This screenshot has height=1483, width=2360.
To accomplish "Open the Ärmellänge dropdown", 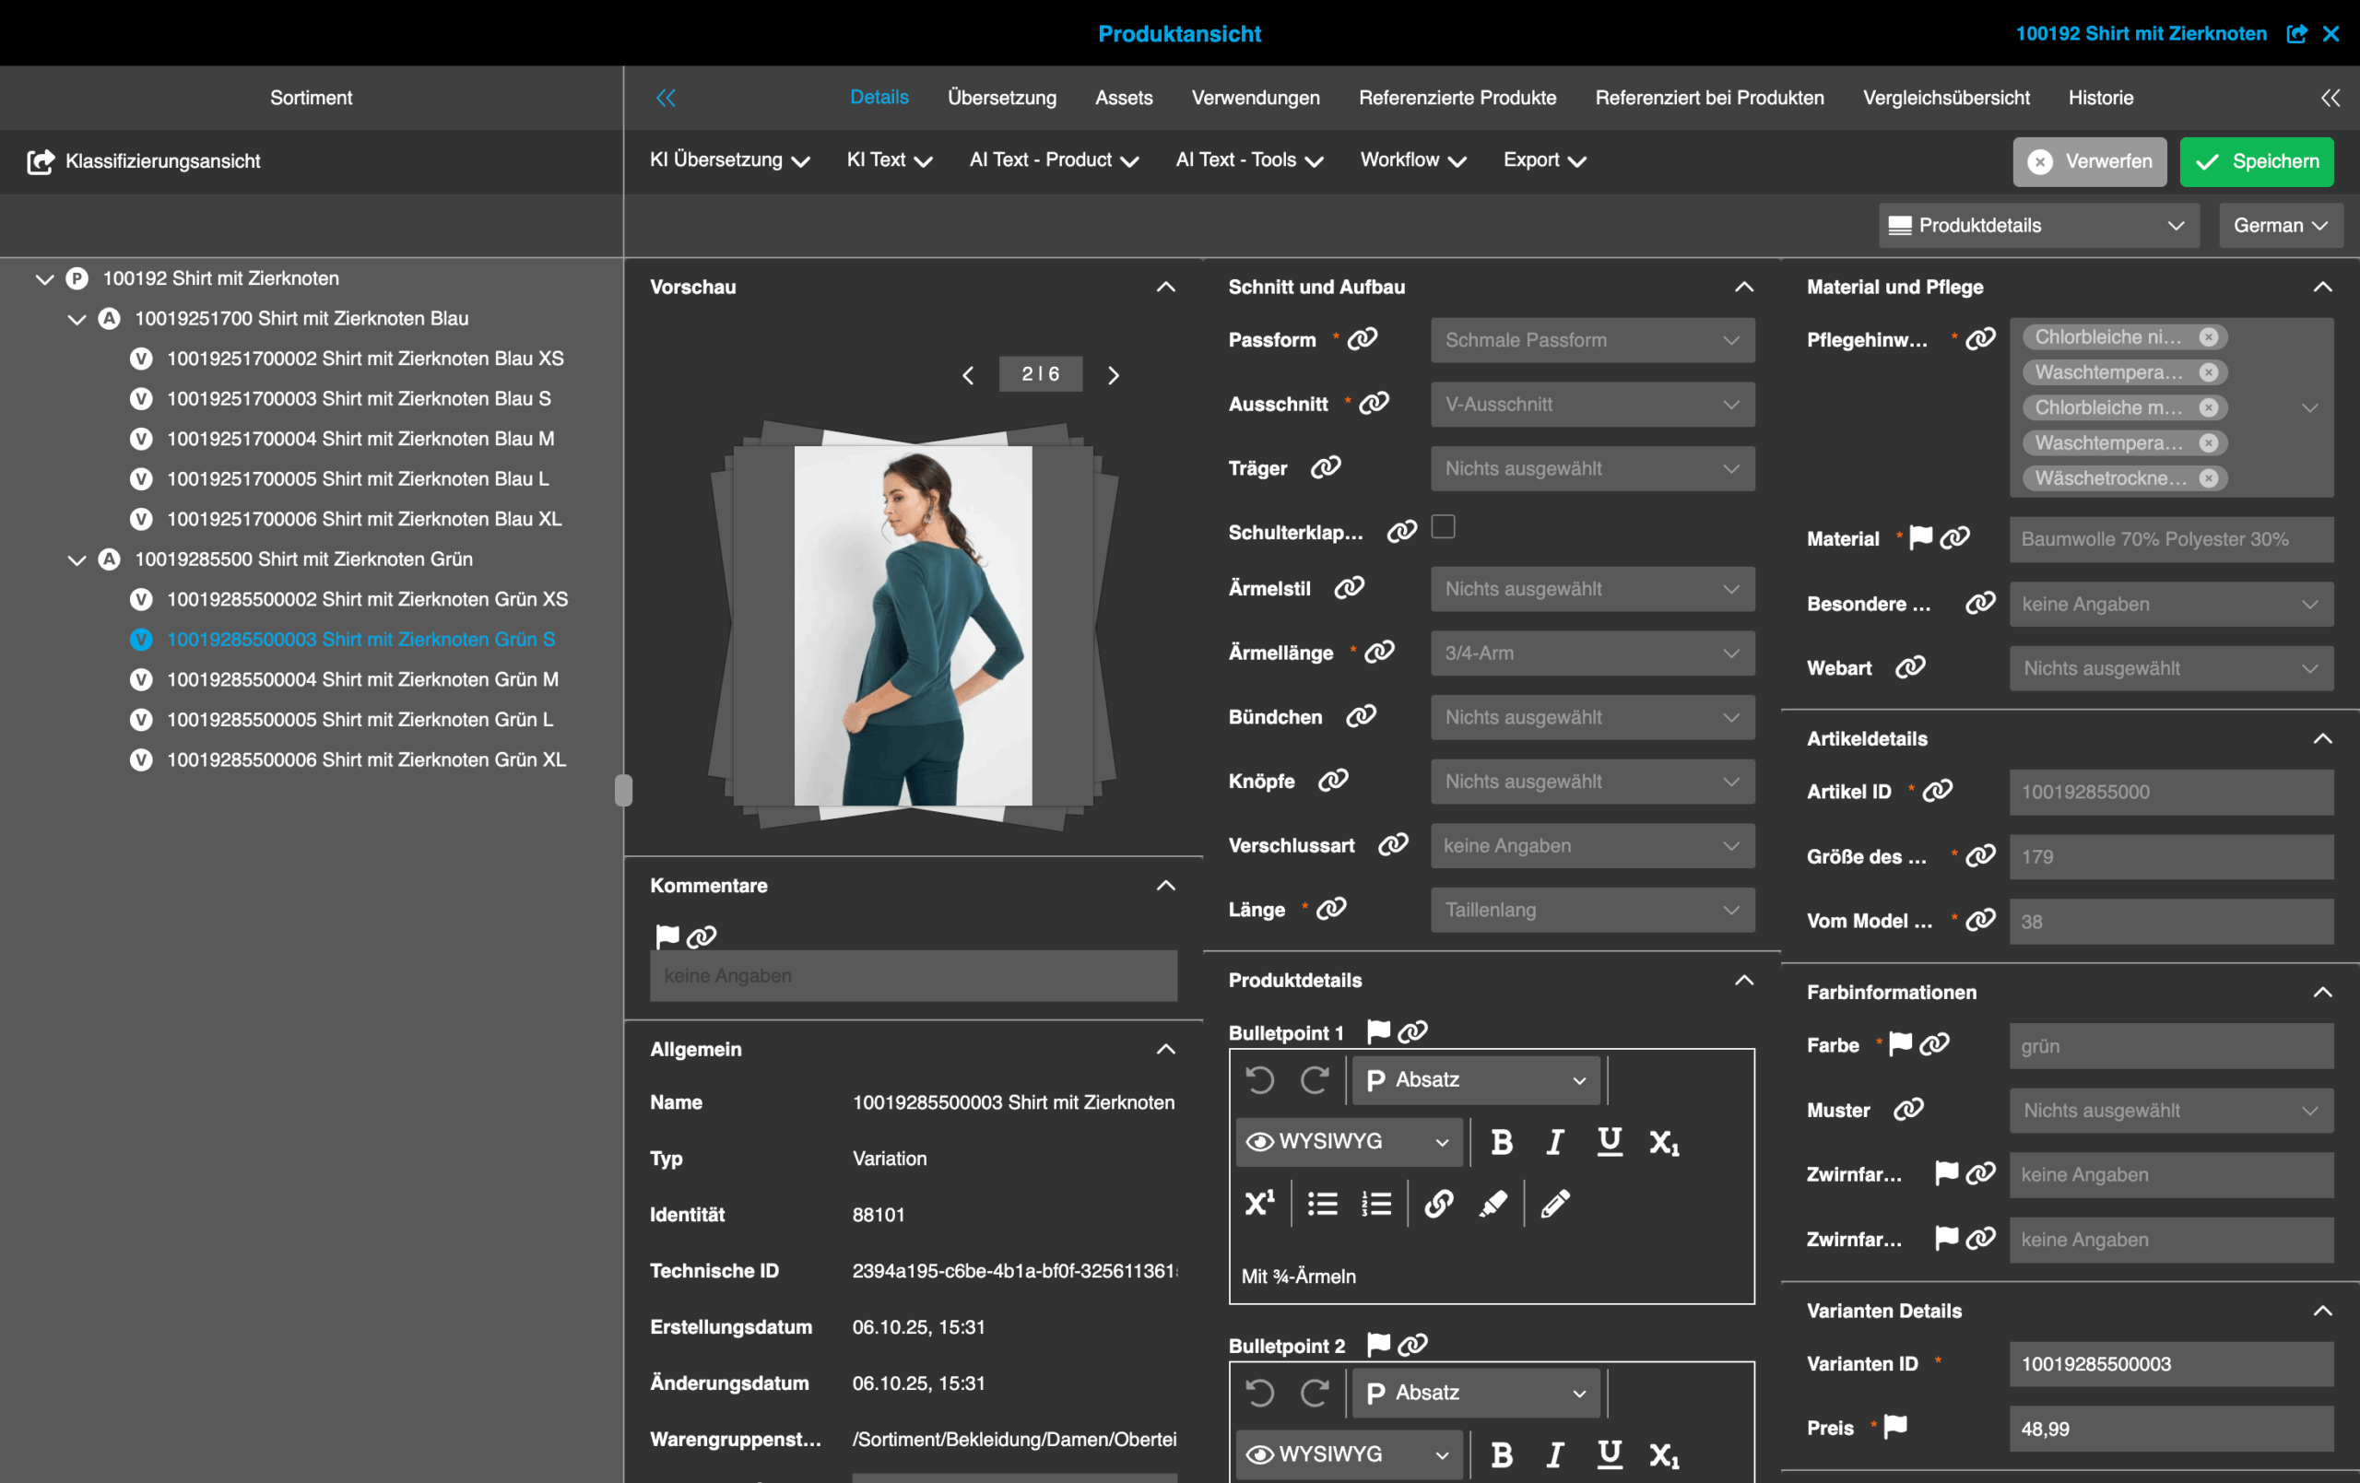I will [x=1592, y=653].
